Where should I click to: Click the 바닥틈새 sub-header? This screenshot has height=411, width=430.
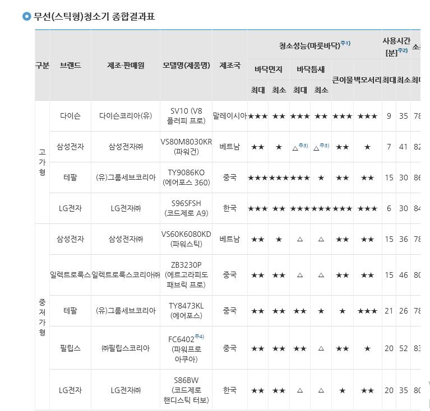(x=311, y=69)
